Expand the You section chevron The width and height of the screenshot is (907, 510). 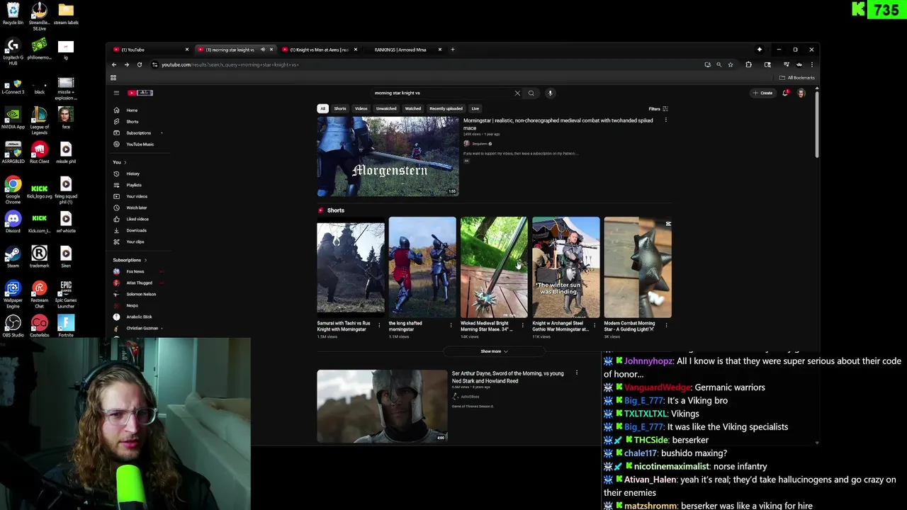point(125,162)
